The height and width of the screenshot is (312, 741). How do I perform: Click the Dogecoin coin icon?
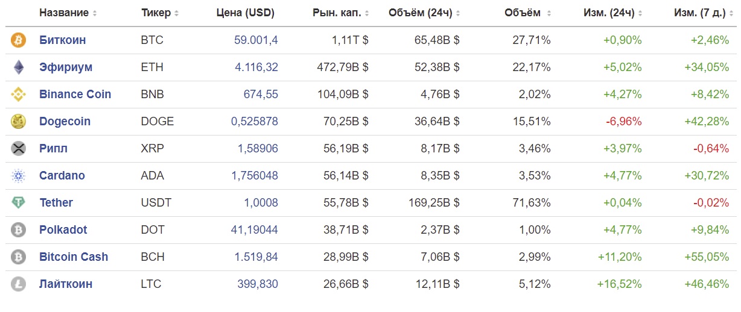coord(19,122)
